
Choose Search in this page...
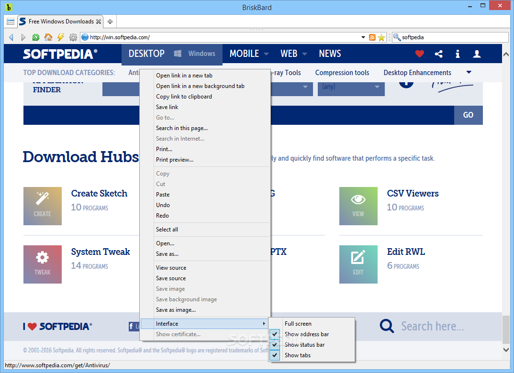(205, 128)
